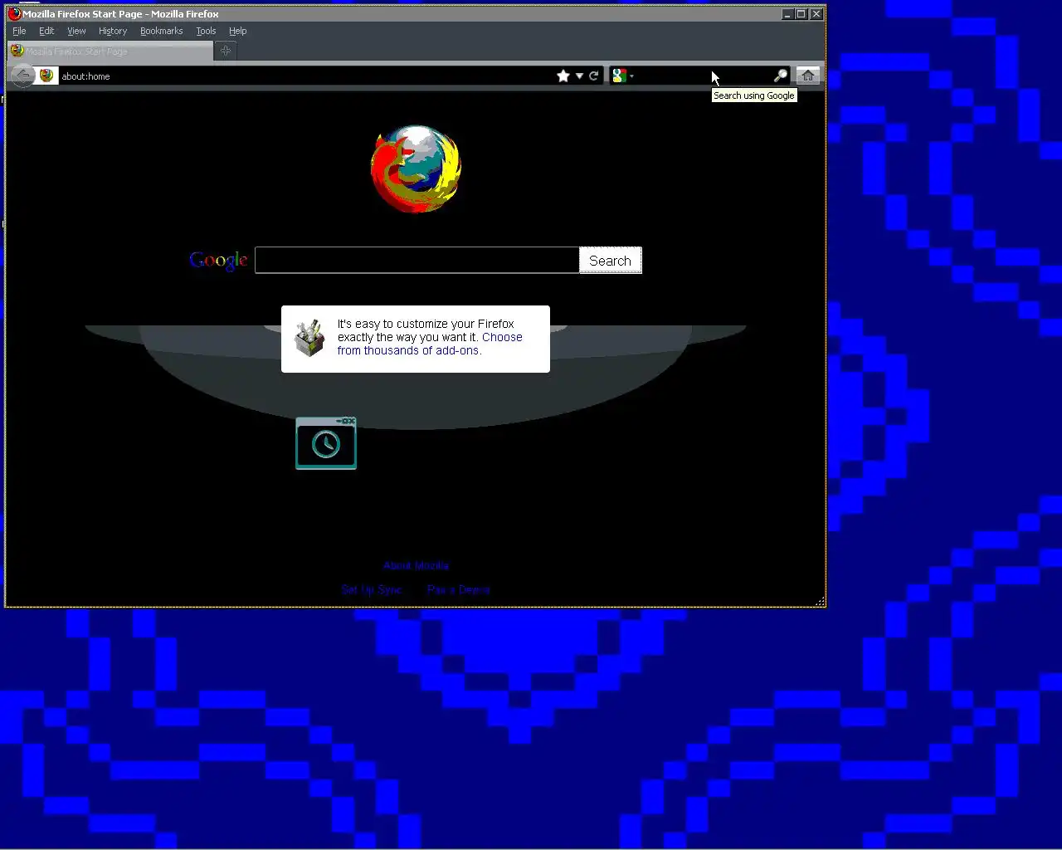Open the Bookmarks menu

pyautogui.click(x=161, y=31)
